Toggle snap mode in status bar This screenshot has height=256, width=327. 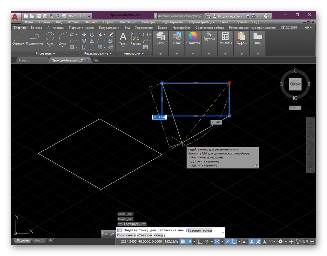coord(189,242)
